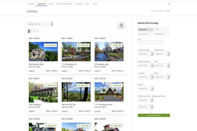197x131 pixels.
Task: Click the Search All Listings heading
Action: [x=148, y=23]
